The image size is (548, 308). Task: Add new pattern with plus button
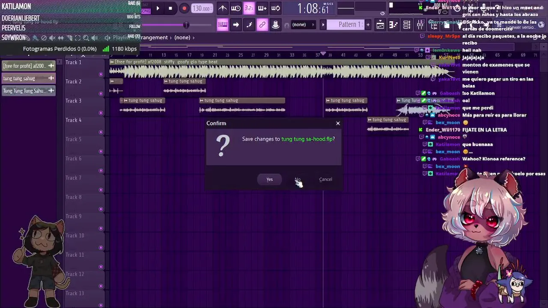point(368,25)
